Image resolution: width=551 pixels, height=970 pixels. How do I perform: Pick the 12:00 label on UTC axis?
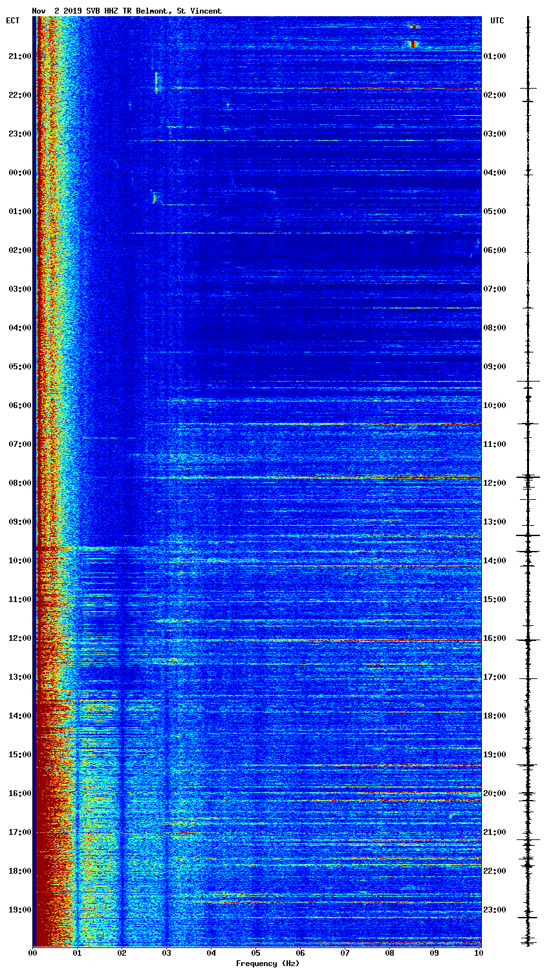pos(495,483)
